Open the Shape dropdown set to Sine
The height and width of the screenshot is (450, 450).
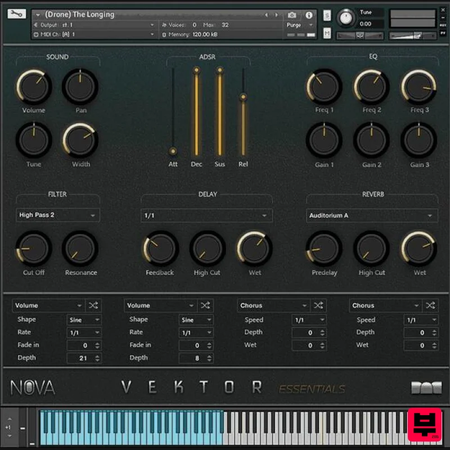coord(83,319)
